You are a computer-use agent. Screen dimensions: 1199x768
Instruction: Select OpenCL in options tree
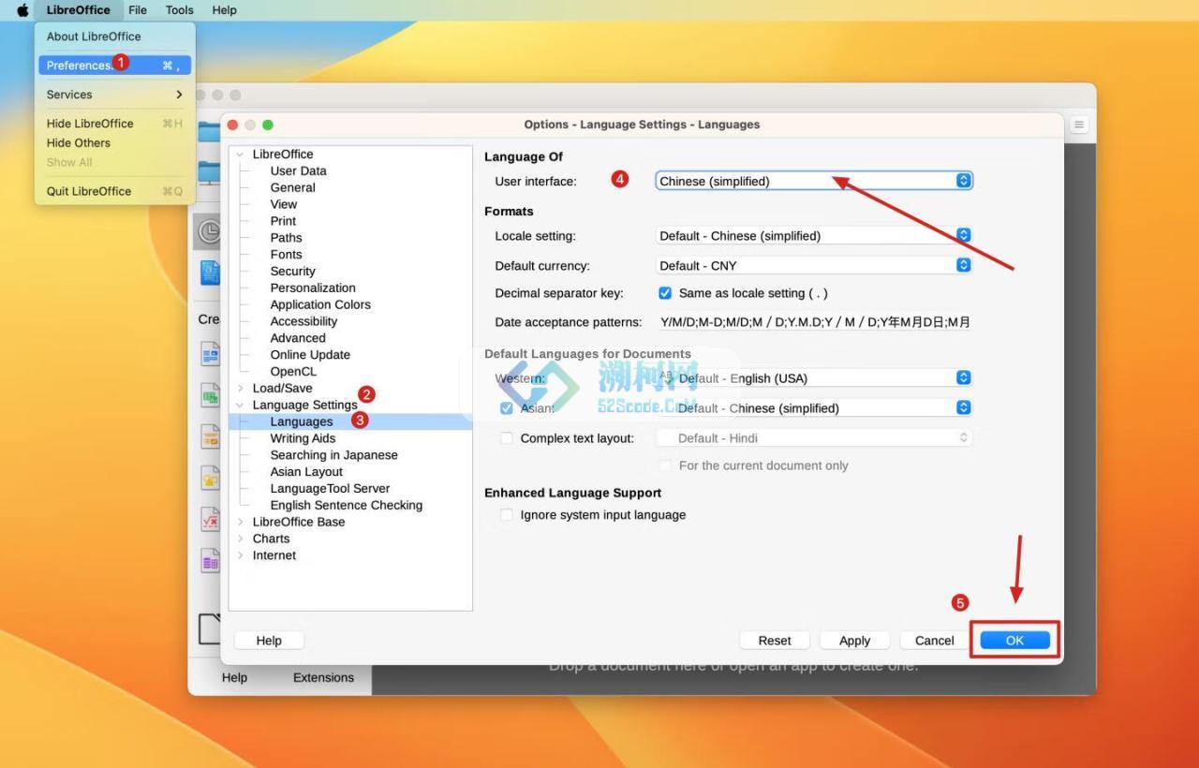coord(293,373)
